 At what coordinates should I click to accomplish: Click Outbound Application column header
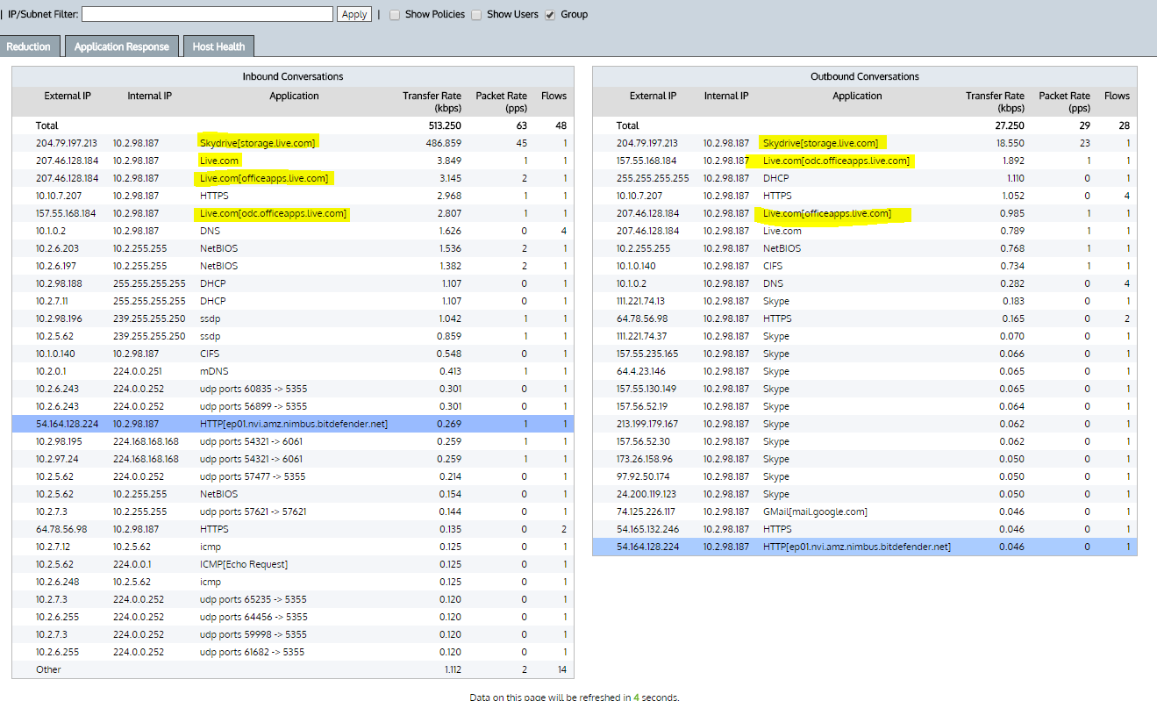coord(857,96)
